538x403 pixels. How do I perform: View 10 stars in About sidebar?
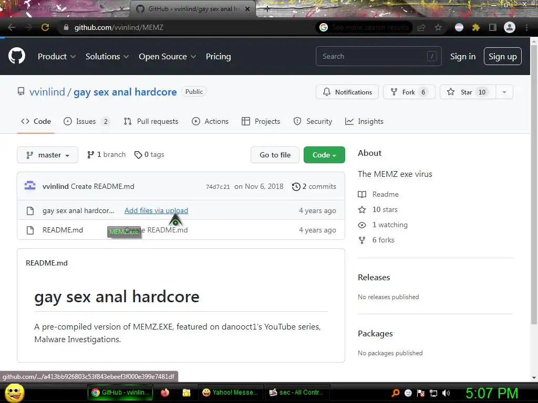click(x=378, y=209)
